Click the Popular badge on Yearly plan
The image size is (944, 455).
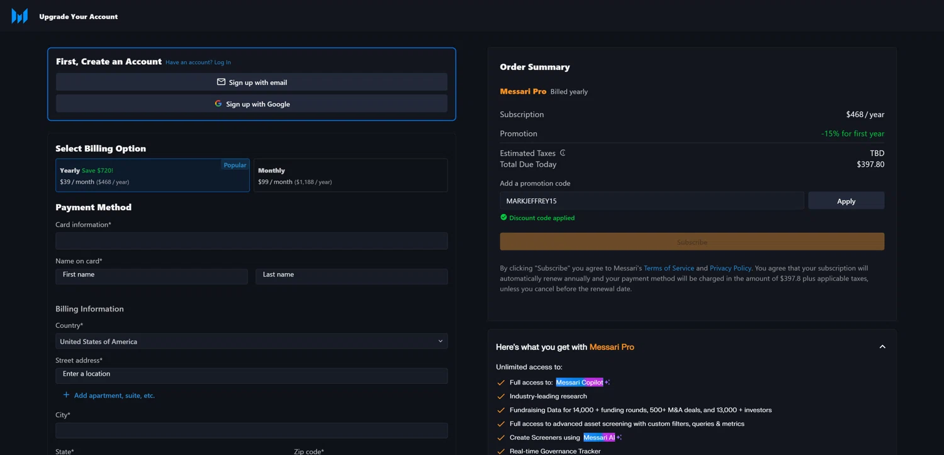coord(235,165)
